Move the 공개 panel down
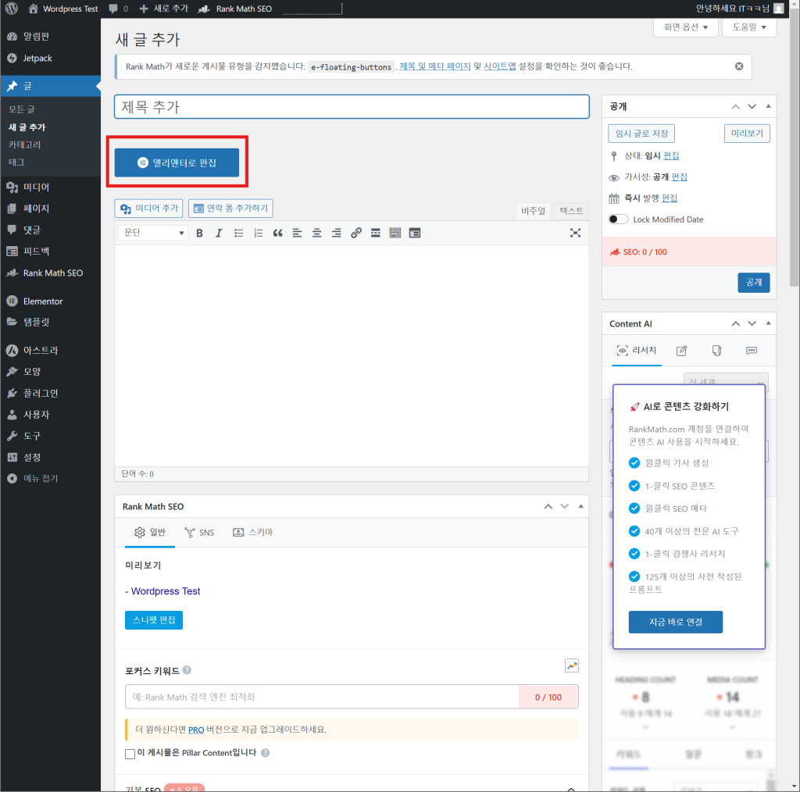The height and width of the screenshot is (792, 800). click(x=752, y=106)
